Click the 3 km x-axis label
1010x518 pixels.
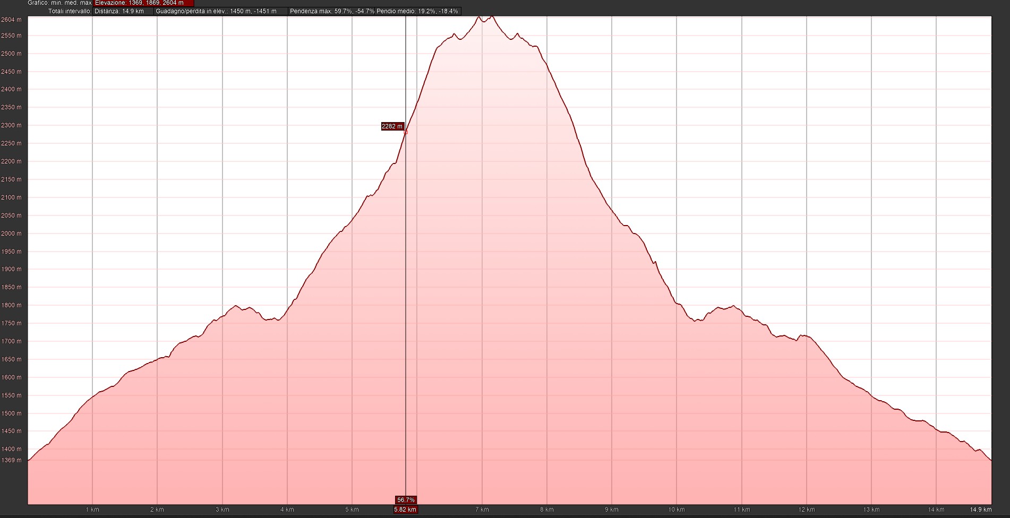pos(222,510)
